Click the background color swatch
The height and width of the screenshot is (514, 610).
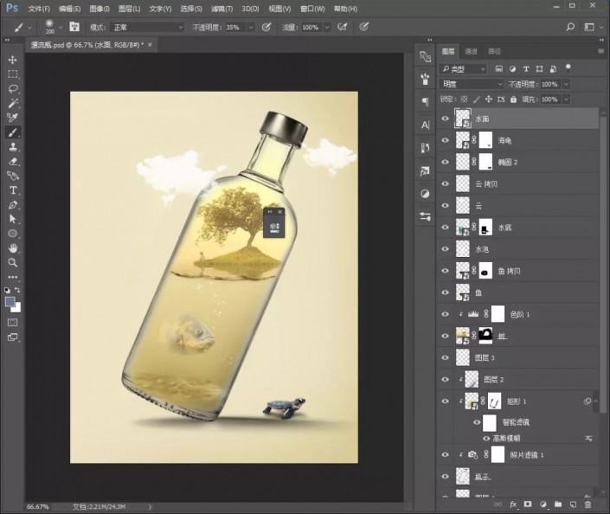pyautogui.click(x=17, y=308)
